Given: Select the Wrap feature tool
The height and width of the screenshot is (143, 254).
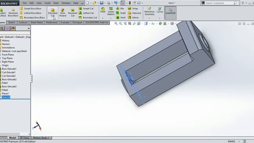Looking at the screenshot, I should pyautogui.click(x=133, y=8).
